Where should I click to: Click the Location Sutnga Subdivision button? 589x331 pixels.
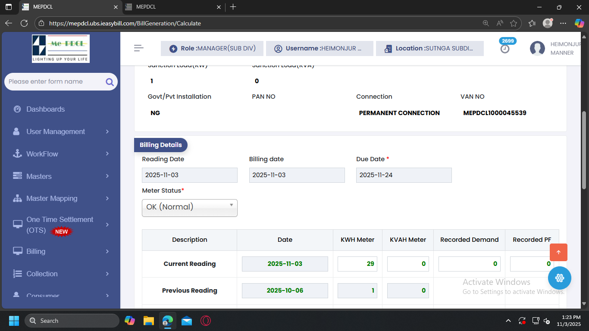click(x=429, y=48)
